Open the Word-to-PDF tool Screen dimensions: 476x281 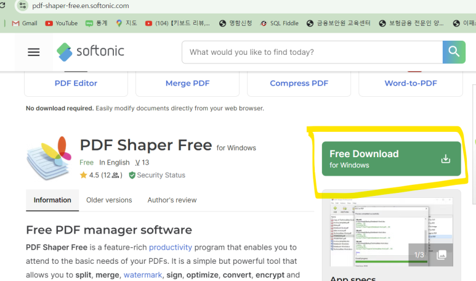pos(411,83)
